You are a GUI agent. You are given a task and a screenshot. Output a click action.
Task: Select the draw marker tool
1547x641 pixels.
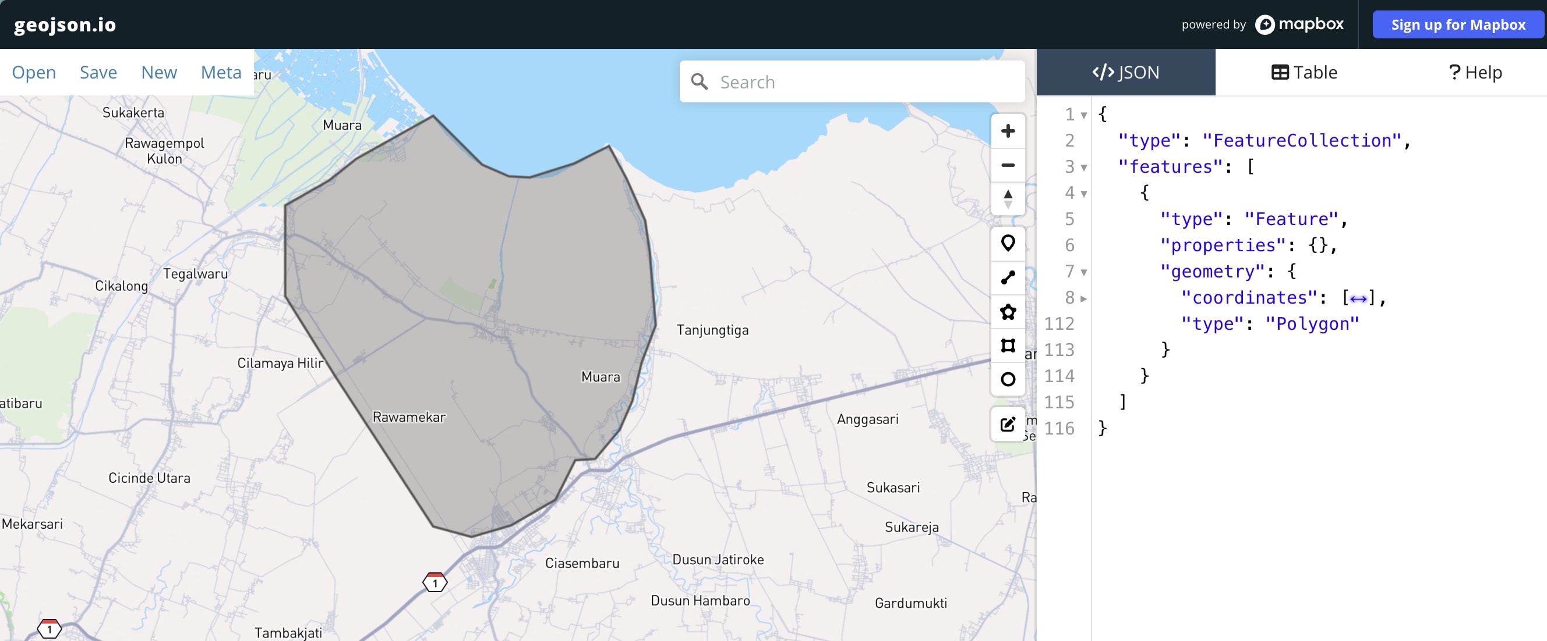coord(1008,244)
